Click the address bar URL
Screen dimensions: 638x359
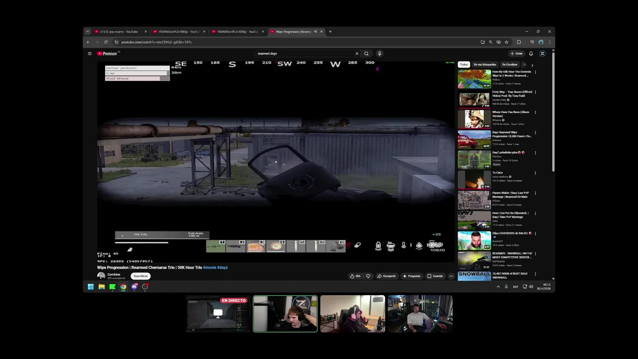(x=157, y=42)
